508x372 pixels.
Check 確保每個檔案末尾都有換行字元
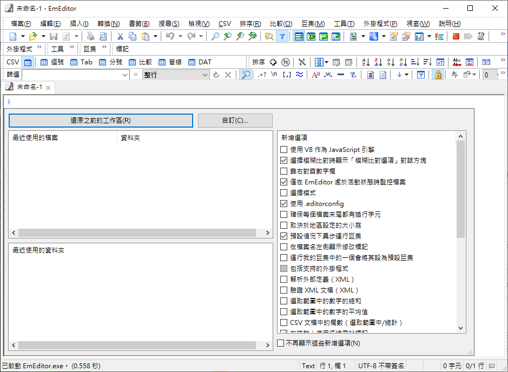click(284, 214)
